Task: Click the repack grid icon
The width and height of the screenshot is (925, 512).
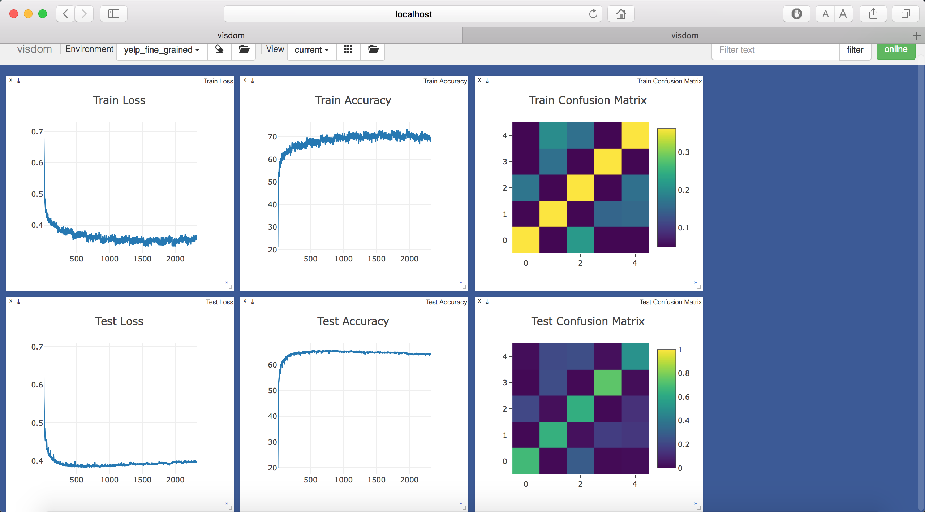Action: click(x=348, y=49)
